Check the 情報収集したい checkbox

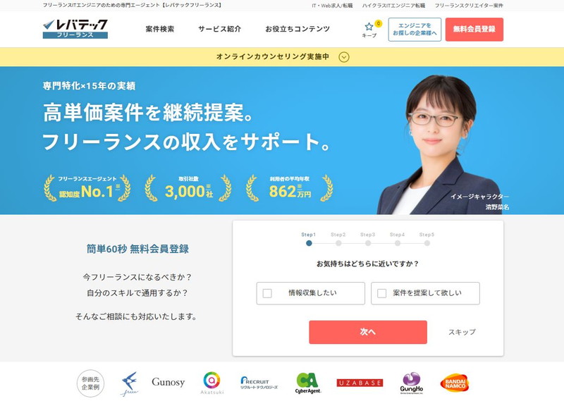coord(267,293)
